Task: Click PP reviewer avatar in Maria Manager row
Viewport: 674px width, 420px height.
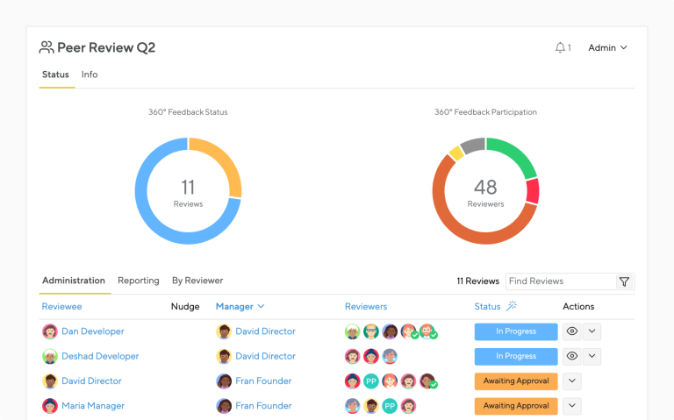Action: (390, 406)
